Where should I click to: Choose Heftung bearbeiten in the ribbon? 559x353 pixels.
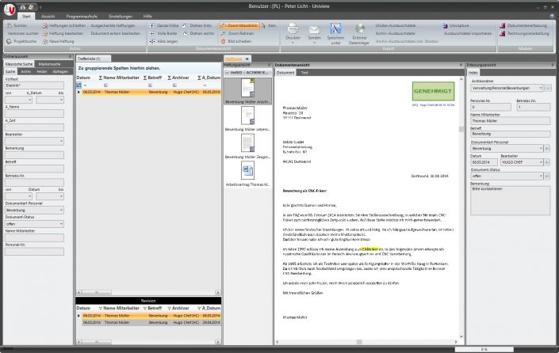[63, 33]
